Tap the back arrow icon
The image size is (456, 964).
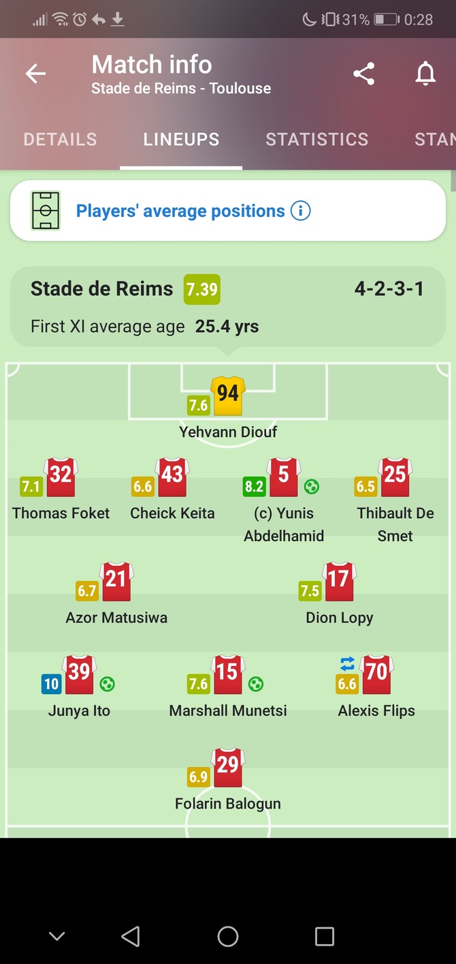pos(35,74)
